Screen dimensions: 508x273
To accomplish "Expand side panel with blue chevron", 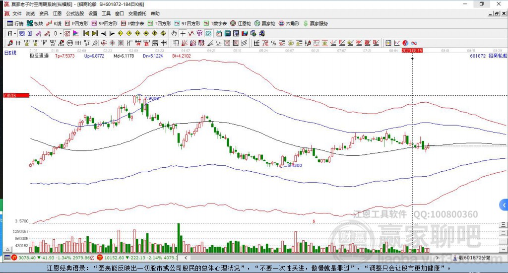I will (504, 205).
